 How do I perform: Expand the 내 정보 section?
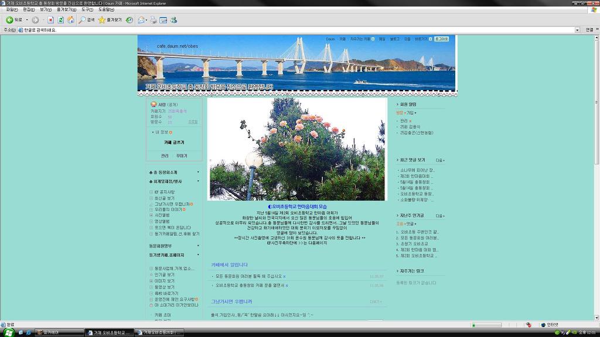pos(162,132)
